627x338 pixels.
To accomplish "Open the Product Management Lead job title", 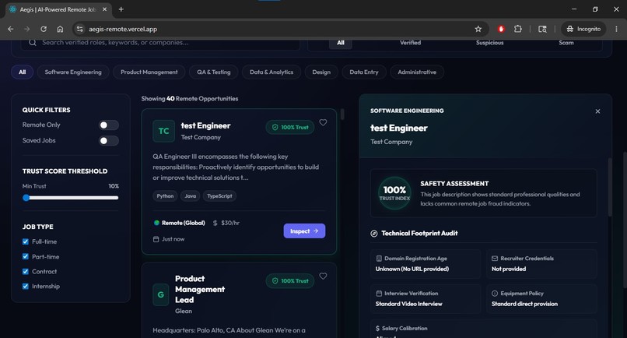I will [x=200, y=289].
